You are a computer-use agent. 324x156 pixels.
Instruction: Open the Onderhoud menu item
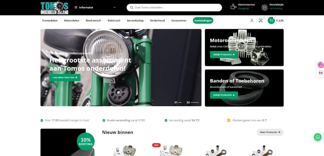(158, 21)
